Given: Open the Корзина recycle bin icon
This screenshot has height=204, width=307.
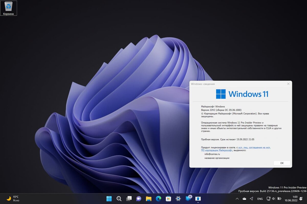Looking at the screenshot, I should 8,8.
